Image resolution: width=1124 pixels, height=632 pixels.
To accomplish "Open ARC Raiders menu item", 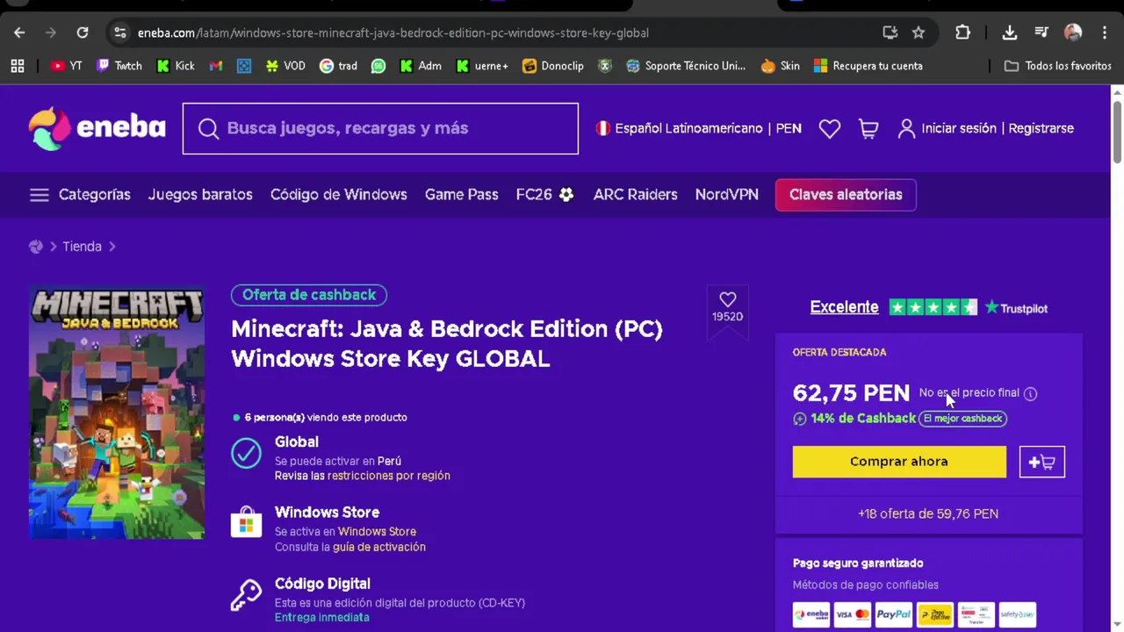I will (x=636, y=195).
